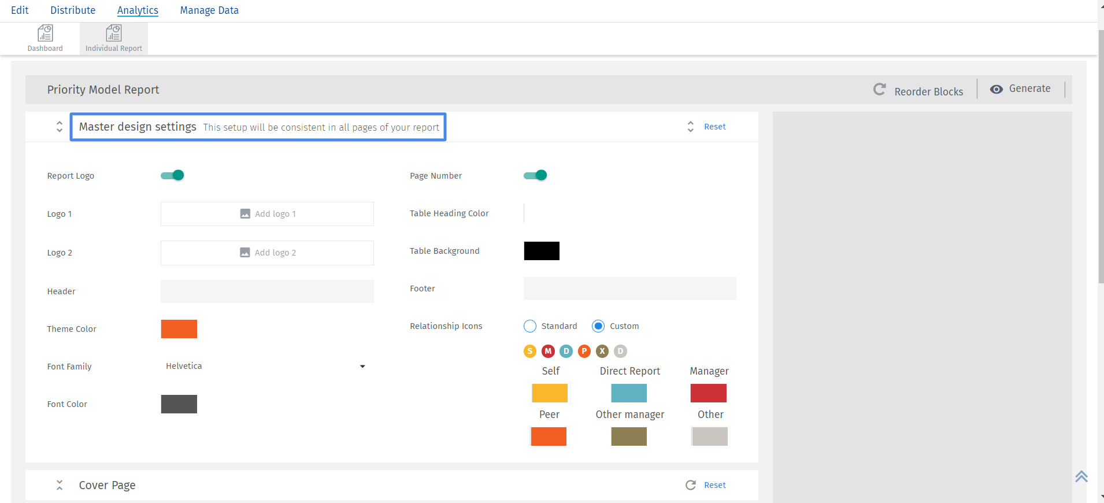Click the red M relationship icon
1104x503 pixels.
[548, 351]
